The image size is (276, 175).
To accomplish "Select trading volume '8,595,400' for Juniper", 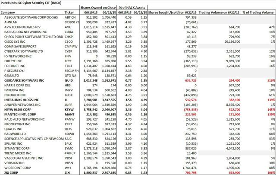I will [x=233, y=105].
